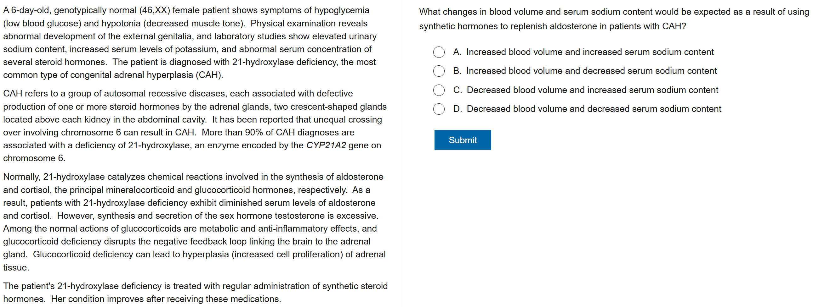Screen dimensions: 813x307
Task: Choose option C radio button
Action: (x=439, y=90)
